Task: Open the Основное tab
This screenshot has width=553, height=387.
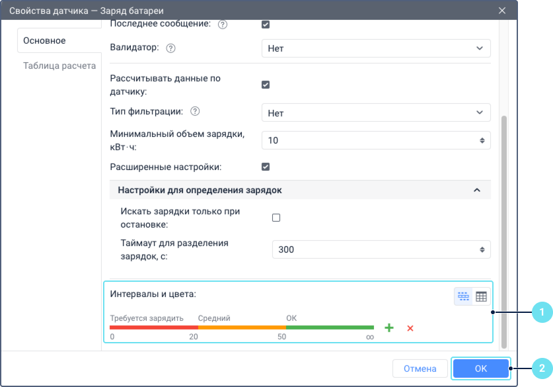Action: (x=45, y=41)
